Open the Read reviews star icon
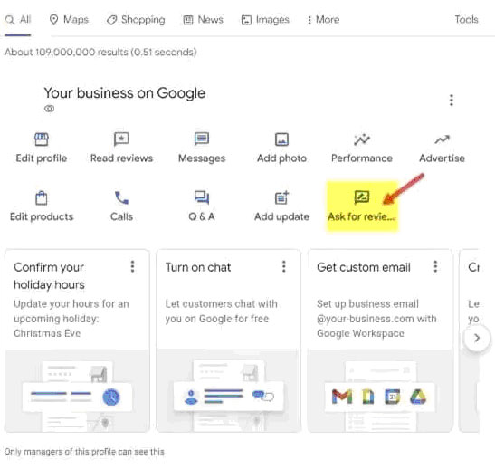Image resolution: width=495 pixels, height=470 pixels. coord(121,139)
